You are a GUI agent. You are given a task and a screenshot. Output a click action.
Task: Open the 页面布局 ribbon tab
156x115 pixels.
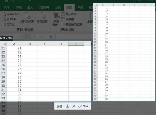pyautogui.click(x=44, y=7)
